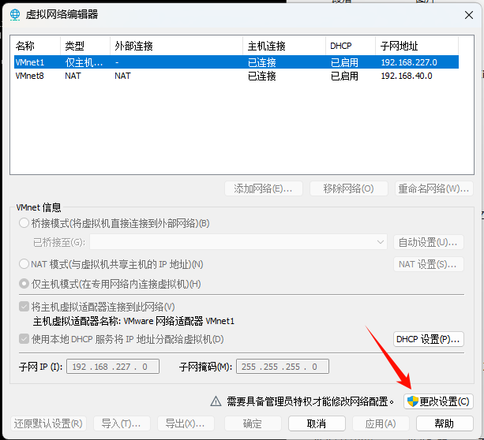
Task: Click the 已启用 DHCP cell of VMnet8
Action: (x=344, y=76)
